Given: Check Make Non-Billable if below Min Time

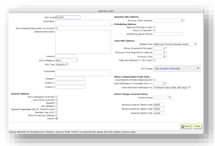Looking at the screenshot, I should pyautogui.click(x=154, y=60).
